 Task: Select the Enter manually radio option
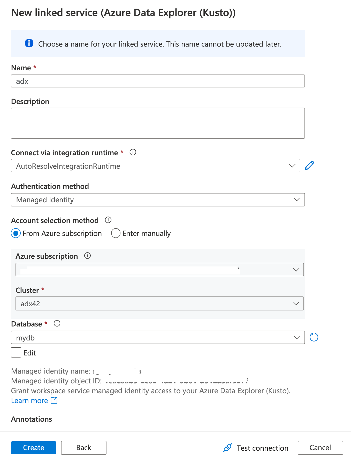[x=116, y=233]
